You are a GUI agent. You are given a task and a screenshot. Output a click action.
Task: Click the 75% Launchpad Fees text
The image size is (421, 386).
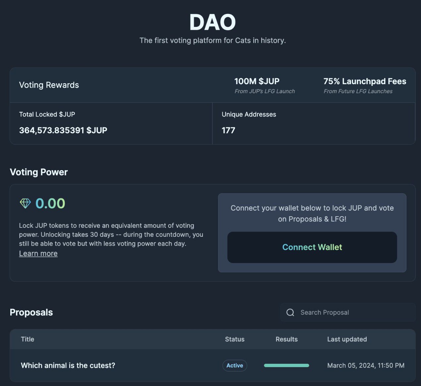(365, 81)
